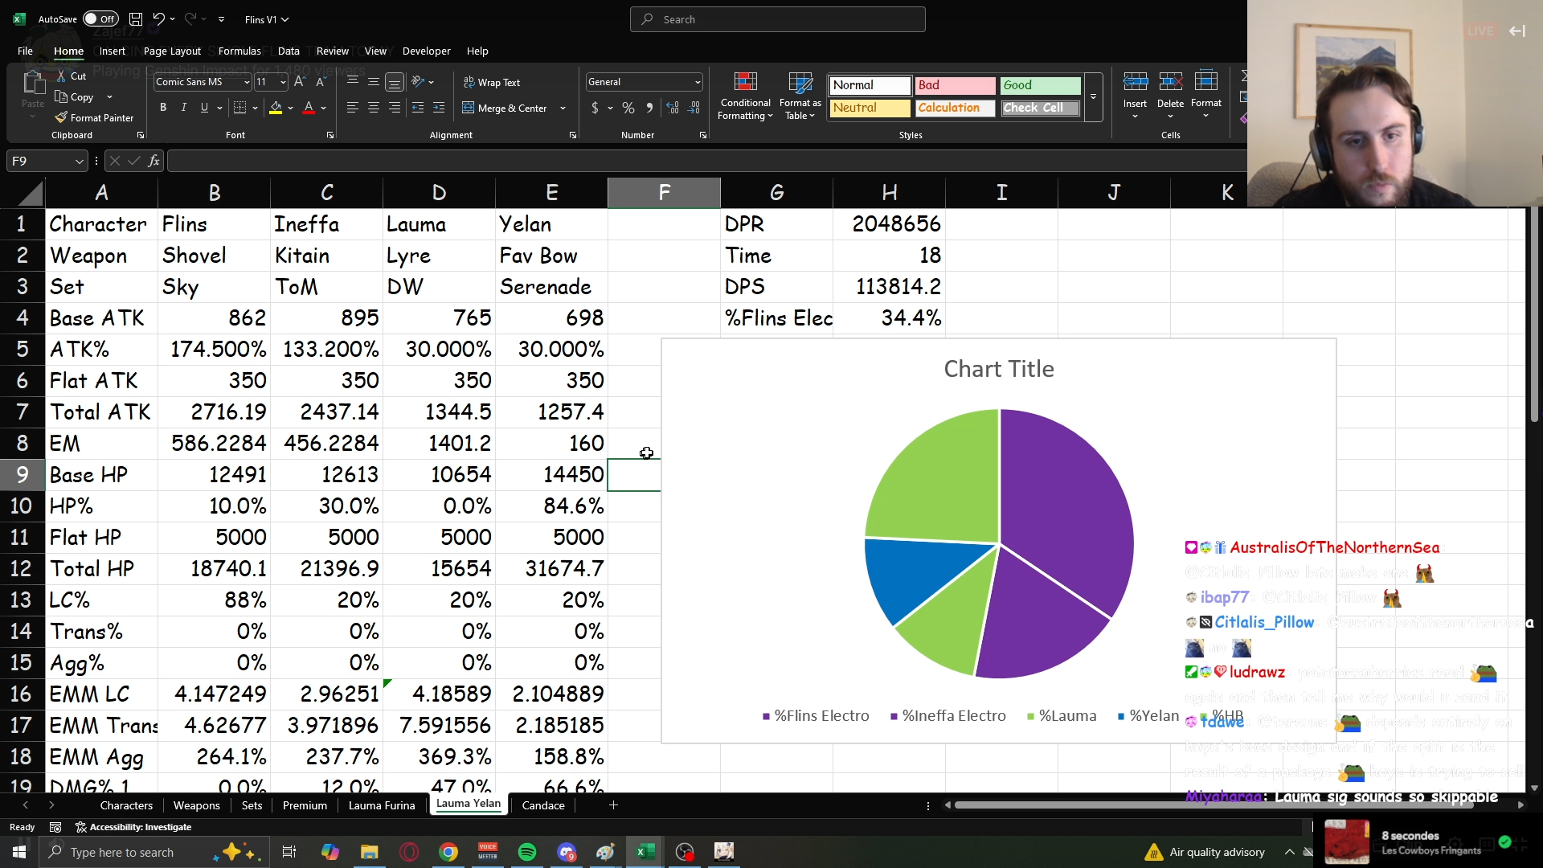Image resolution: width=1543 pixels, height=868 pixels.
Task: Click the Decrease Indent icon
Action: (417, 108)
